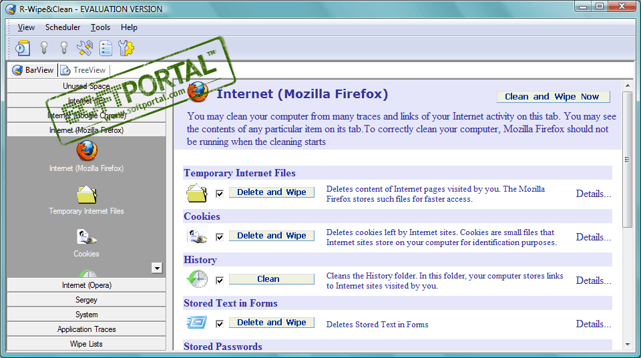Select the Temporary Internet Files folder icon in sidebar
The height and width of the screenshot is (358, 641).
pyautogui.click(x=87, y=195)
